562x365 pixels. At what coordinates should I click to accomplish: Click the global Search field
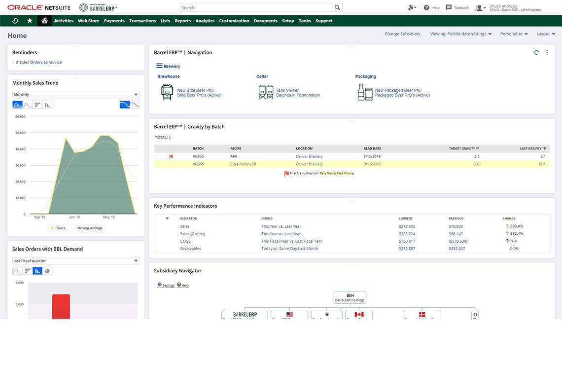(x=256, y=7)
